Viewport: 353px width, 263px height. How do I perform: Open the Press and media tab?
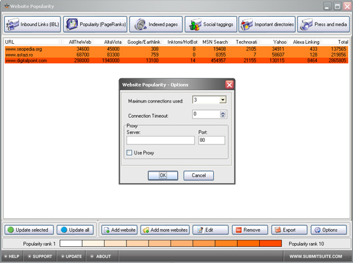coord(324,24)
